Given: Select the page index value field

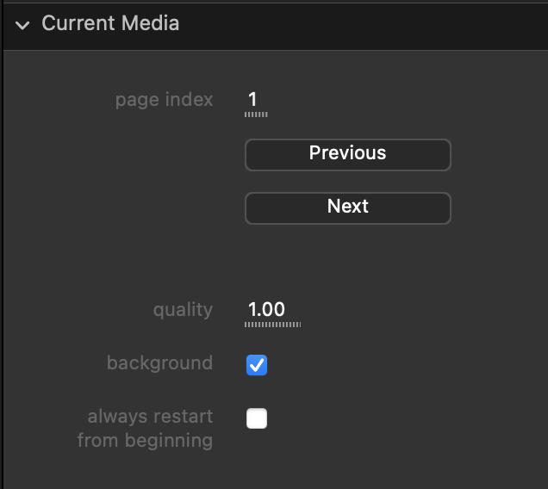Looking at the screenshot, I should [253, 99].
